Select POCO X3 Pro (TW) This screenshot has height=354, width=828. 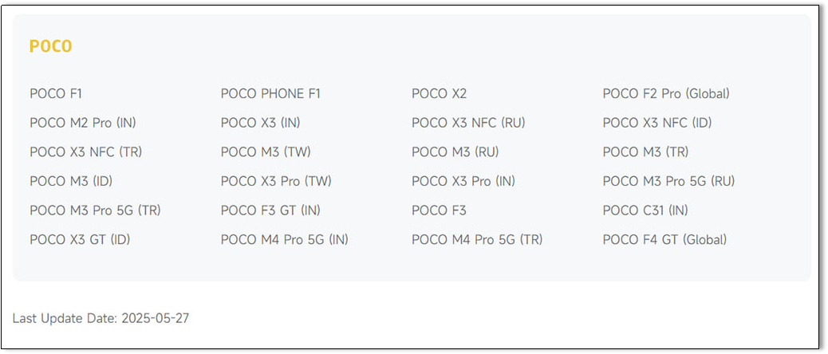276,182
